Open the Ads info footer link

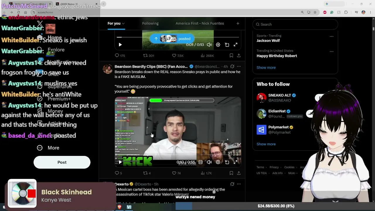277,173
